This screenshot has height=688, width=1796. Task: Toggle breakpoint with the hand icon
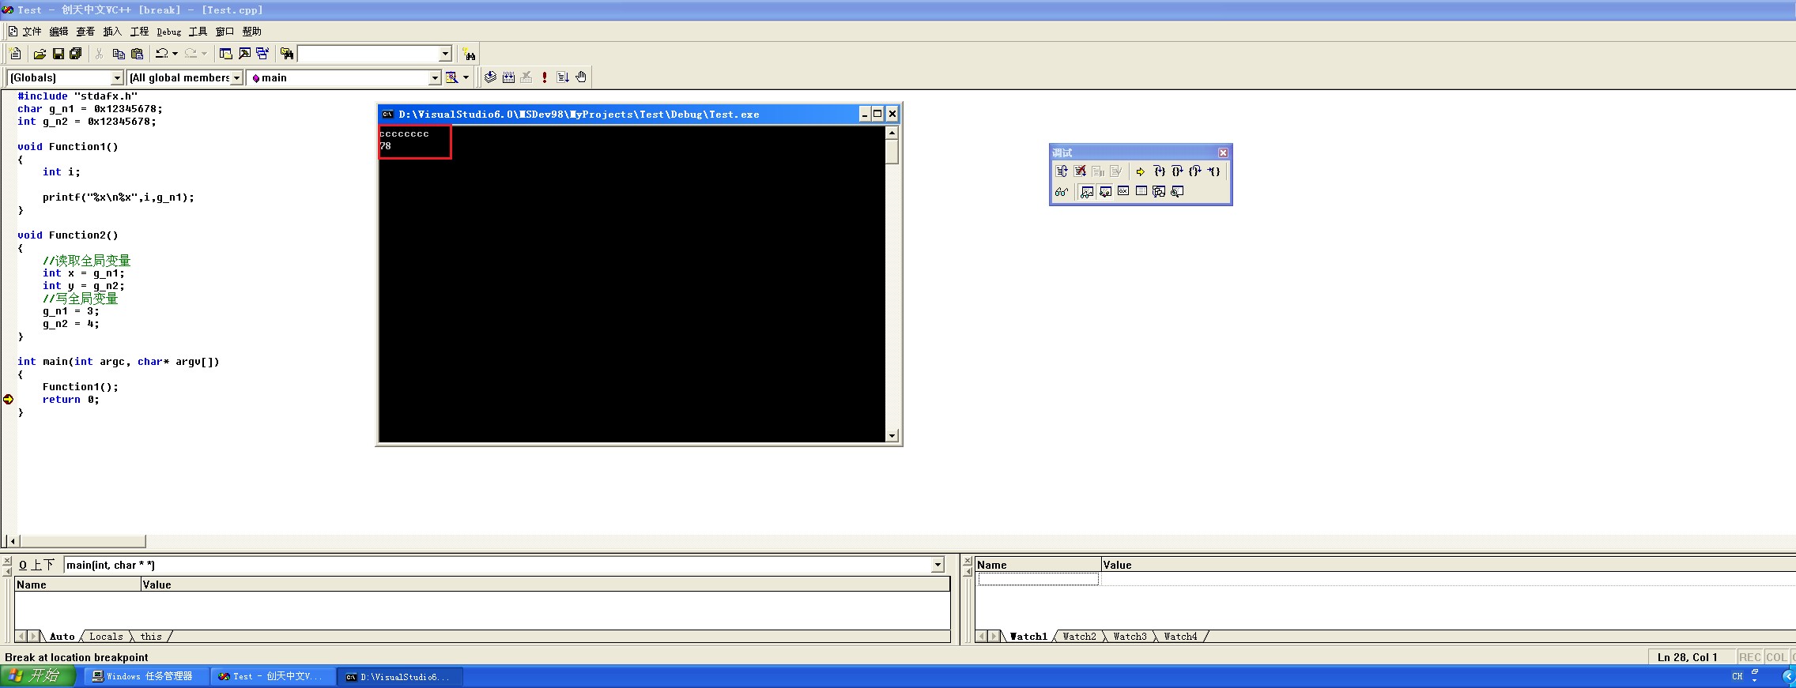tap(581, 77)
